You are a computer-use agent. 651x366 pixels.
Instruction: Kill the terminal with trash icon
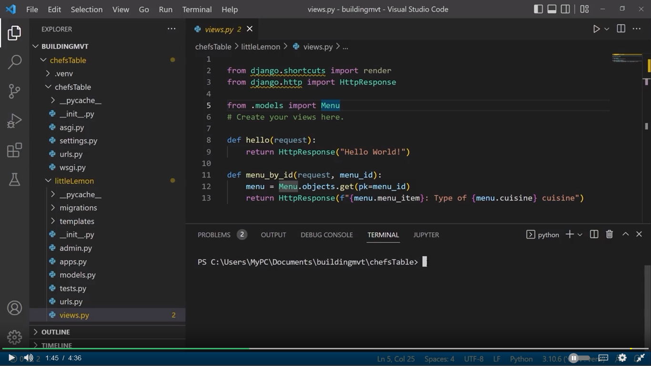[609, 234]
